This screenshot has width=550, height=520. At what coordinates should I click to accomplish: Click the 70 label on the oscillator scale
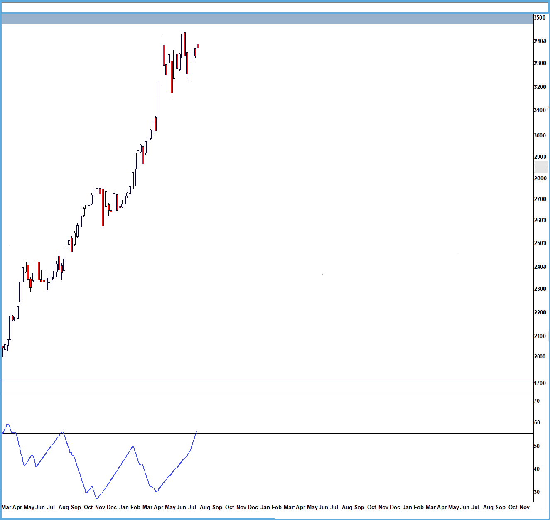click(537, 401)
